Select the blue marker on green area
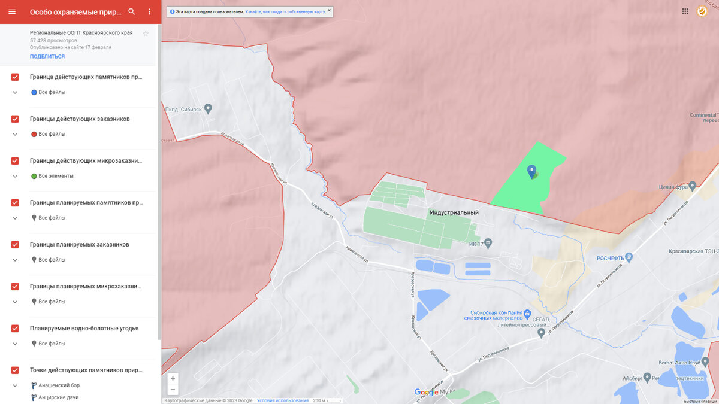Screen dimensions: 719x404 click(x=531, y=172)
